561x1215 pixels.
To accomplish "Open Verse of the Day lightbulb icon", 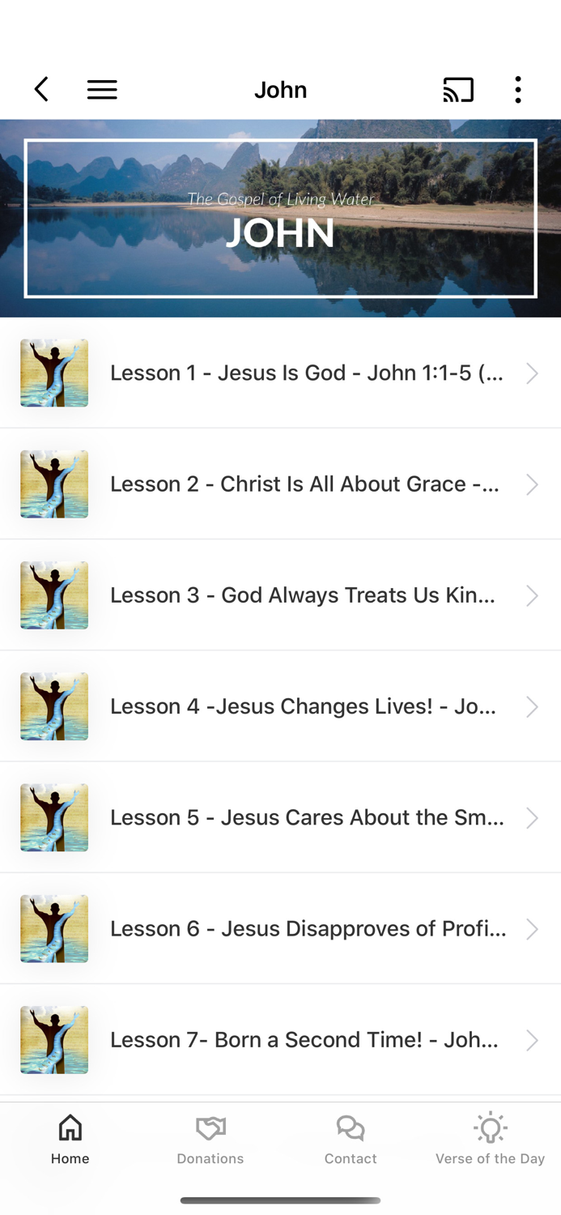I will 491,1127.
